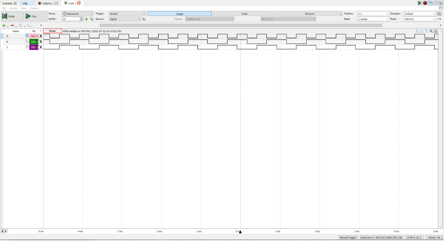
Task: Click Manual Trigger in the status bar
Action: (x=349, y=238)
